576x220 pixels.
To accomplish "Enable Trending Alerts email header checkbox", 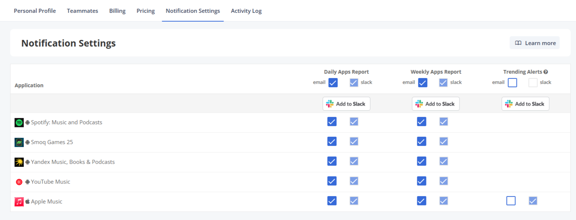I will point(512,82).
